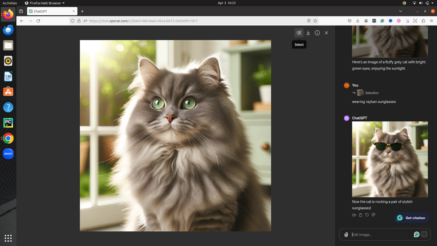This screenshot has width=437, height=246.
Task: Open the list-all-tabs dropdown
Action: pos(400,11)
